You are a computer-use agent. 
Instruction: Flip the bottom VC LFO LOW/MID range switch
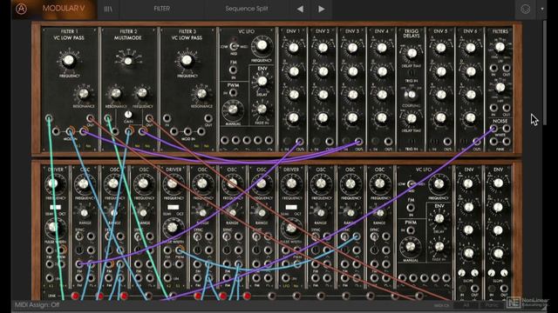pos(411,183)
